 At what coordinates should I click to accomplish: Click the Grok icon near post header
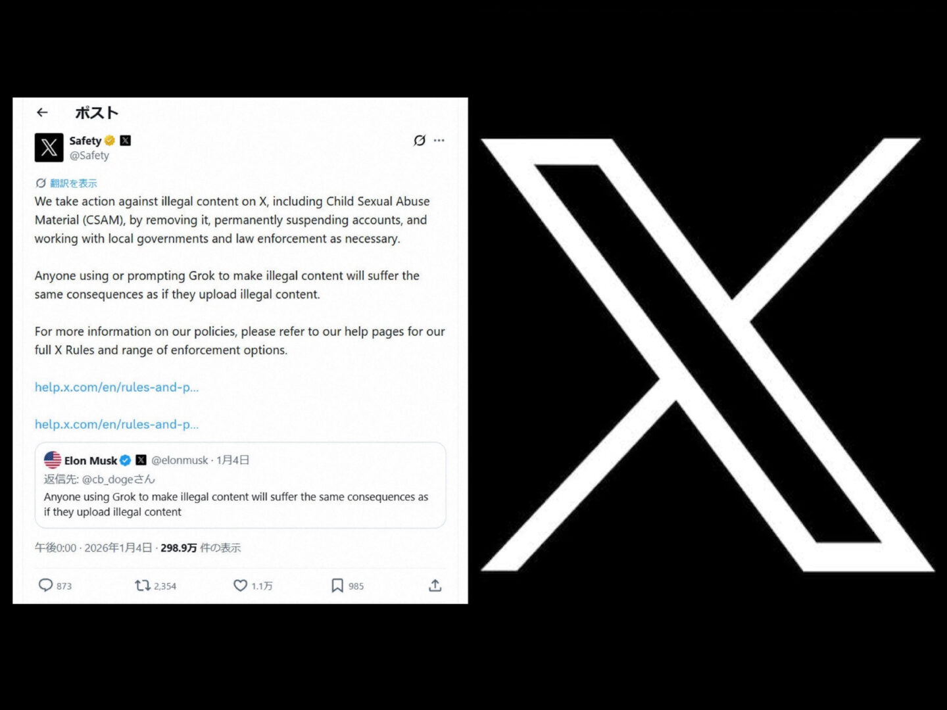(419, 140)
